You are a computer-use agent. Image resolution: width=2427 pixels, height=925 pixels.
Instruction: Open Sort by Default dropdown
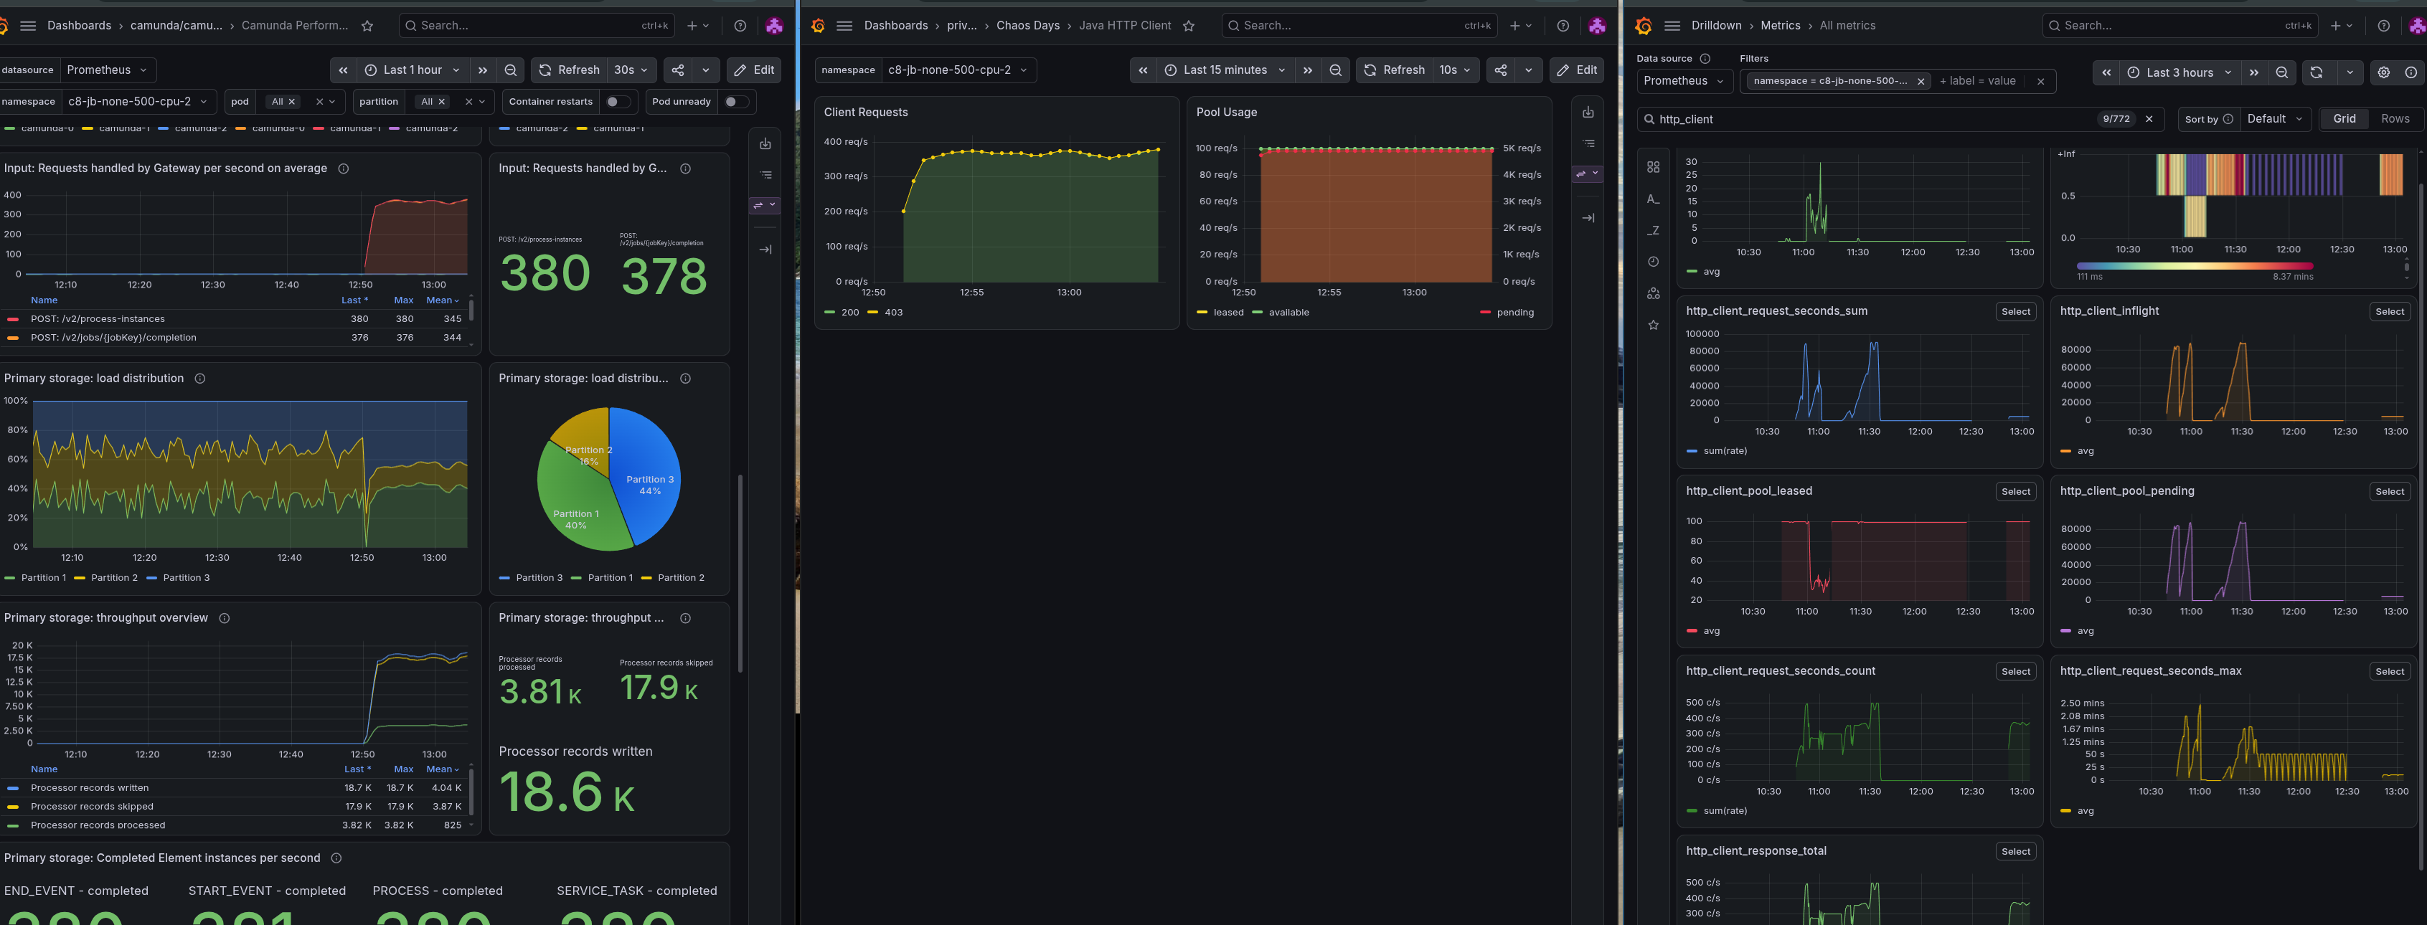2274,119
